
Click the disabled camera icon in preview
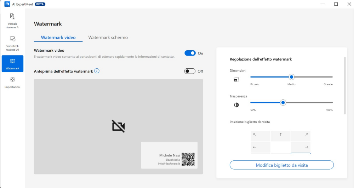point(118,126)
